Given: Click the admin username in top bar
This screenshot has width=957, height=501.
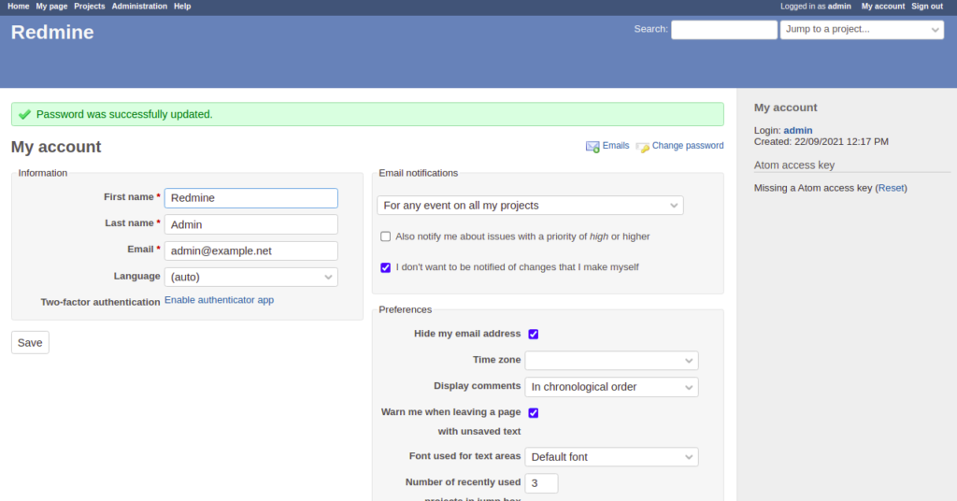Looking at the screenshot, I should pos(839,7).
